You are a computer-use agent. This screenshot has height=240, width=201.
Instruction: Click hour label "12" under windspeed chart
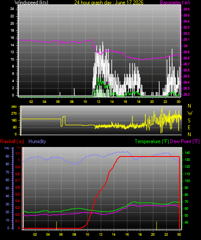click(x=98, y=102)
